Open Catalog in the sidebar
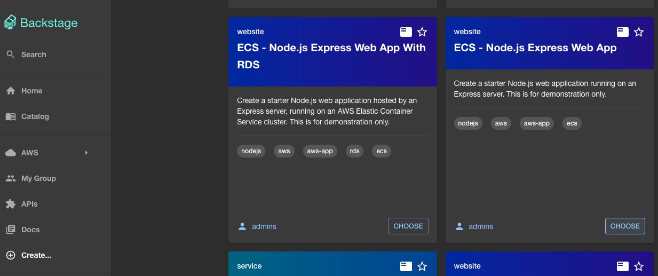658x276 pixels. pyautogui.click(x=56, y=116)
